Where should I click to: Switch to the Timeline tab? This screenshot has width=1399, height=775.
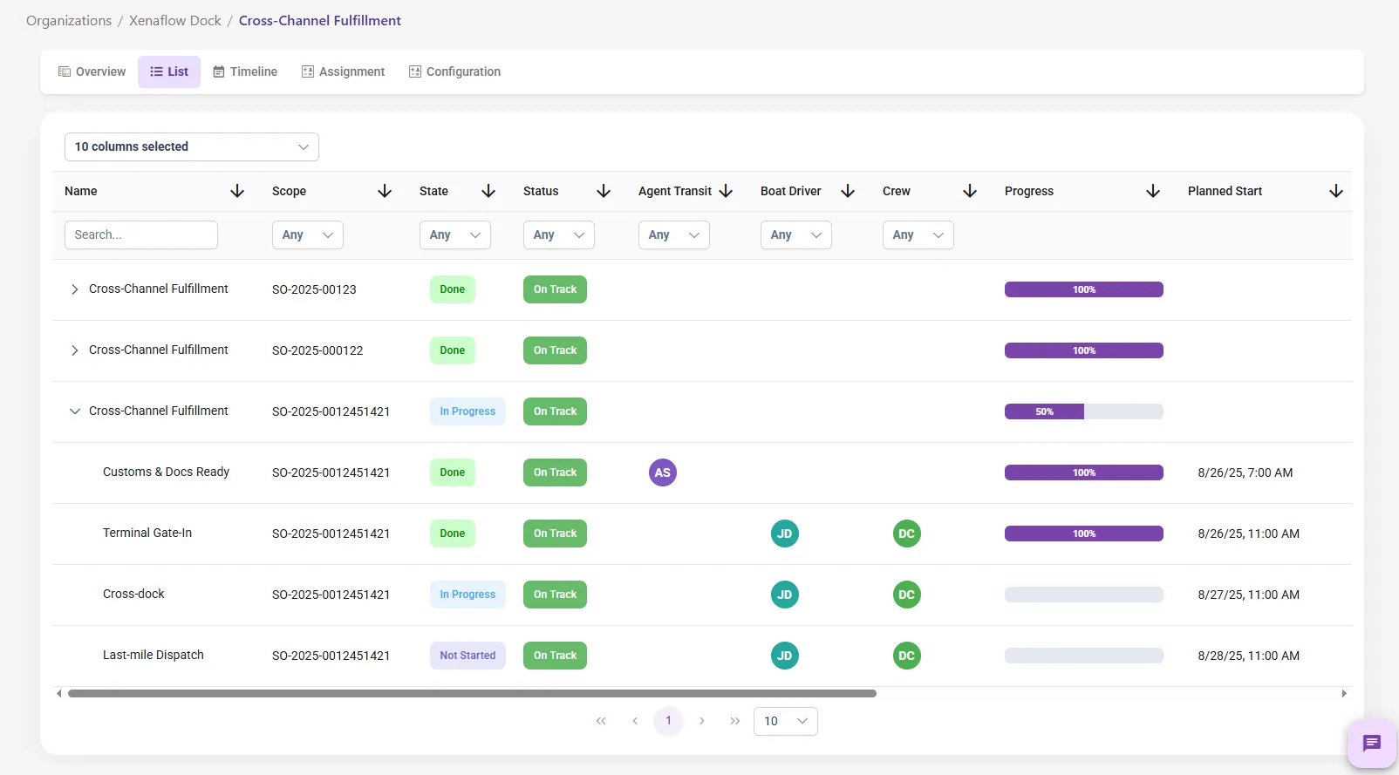(x=245, y=71)
